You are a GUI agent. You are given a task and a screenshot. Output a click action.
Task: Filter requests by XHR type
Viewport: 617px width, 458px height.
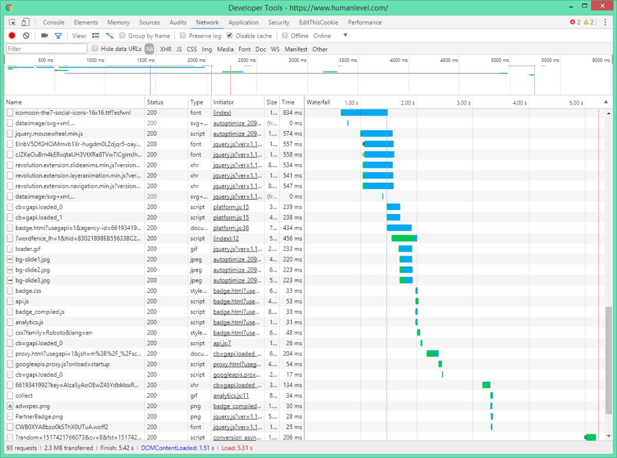point(166,49)
